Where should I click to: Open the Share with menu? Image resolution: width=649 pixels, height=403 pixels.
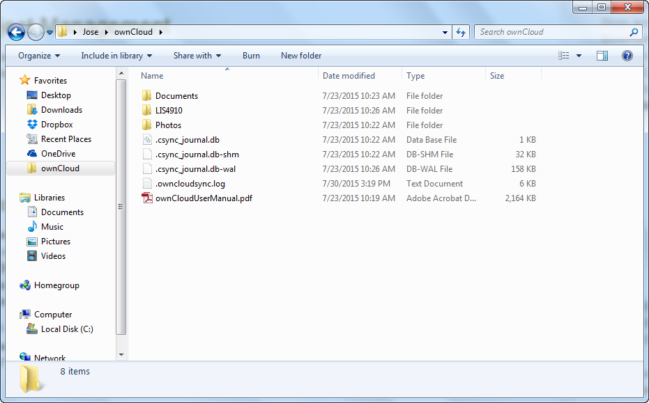point(197,56)
